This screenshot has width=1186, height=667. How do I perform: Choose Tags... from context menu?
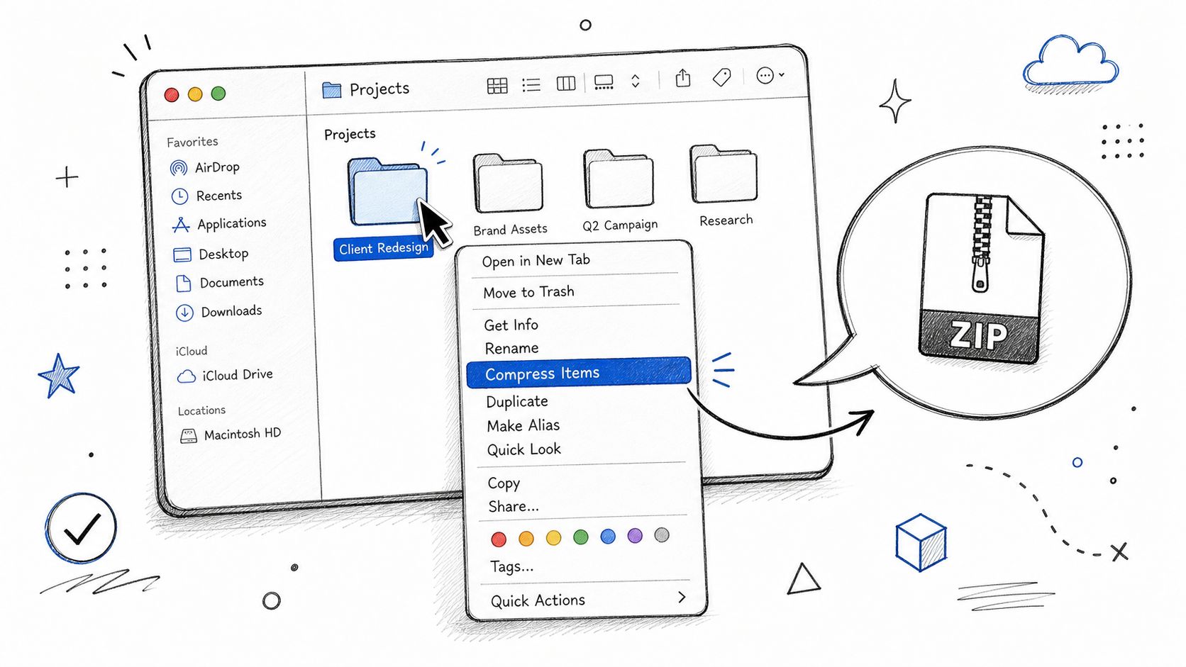(511, 567)
